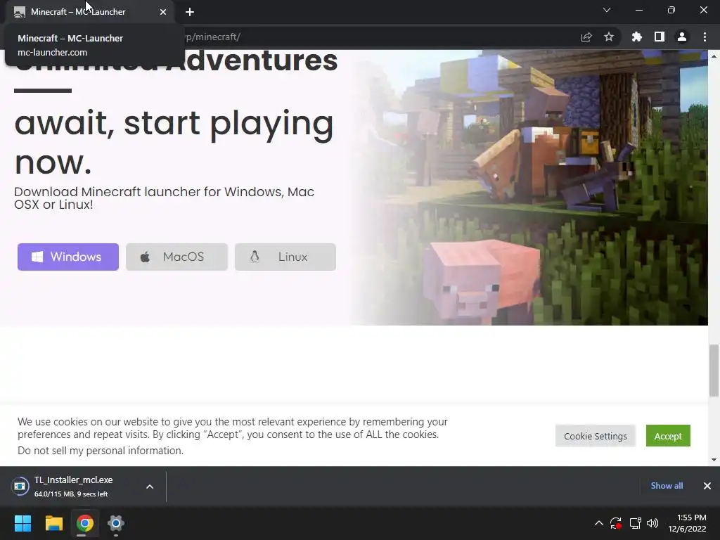Open the Extensions puzzle icon
The image size is (720, 540).
click(x=637, y=37)
